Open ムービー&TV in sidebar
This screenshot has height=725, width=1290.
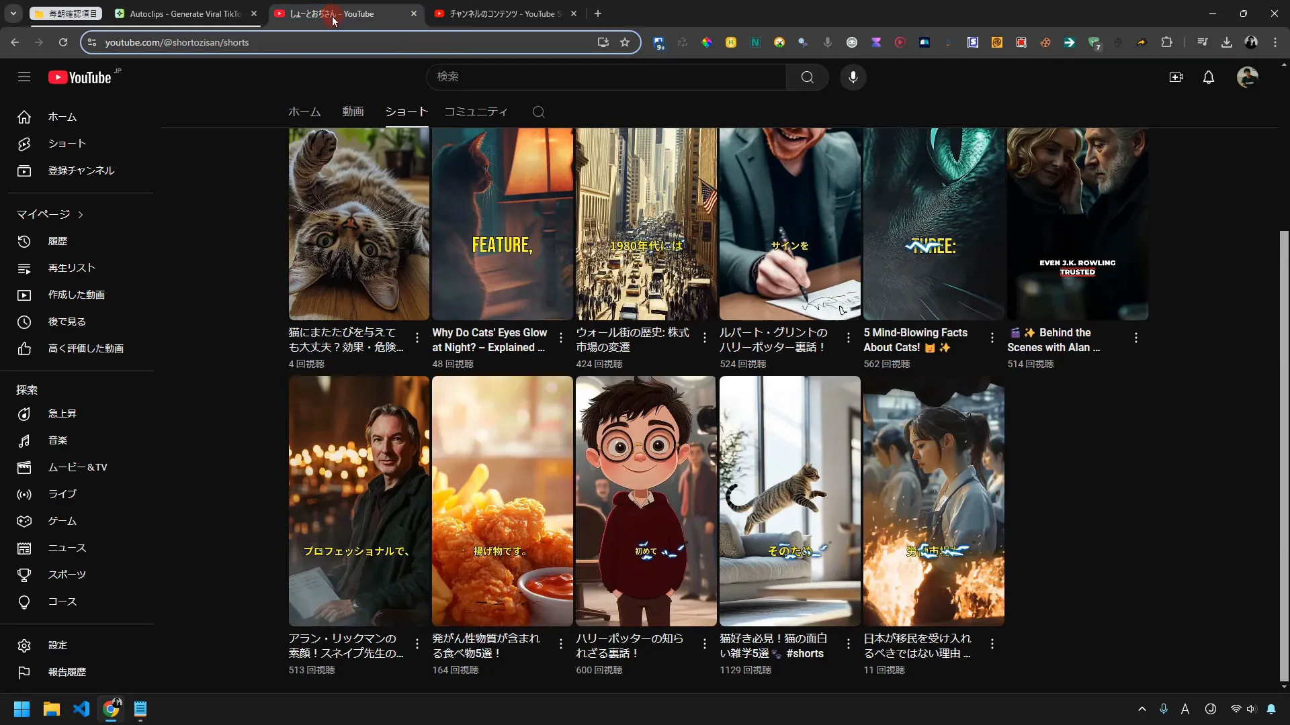tap(81, 467)
